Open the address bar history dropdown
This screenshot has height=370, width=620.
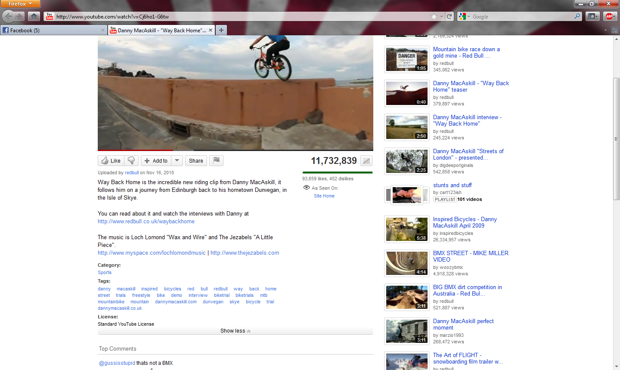click(x=441, y=17)
